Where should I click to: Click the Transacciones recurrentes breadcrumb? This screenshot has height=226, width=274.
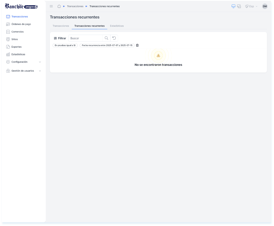[105, 6]
